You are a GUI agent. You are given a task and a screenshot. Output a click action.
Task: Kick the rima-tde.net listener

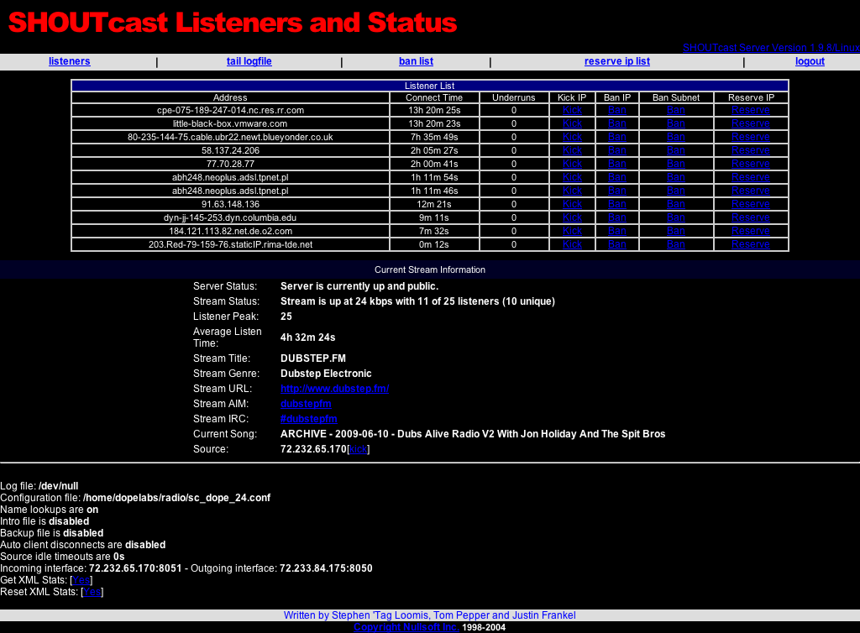coord(572,244)
